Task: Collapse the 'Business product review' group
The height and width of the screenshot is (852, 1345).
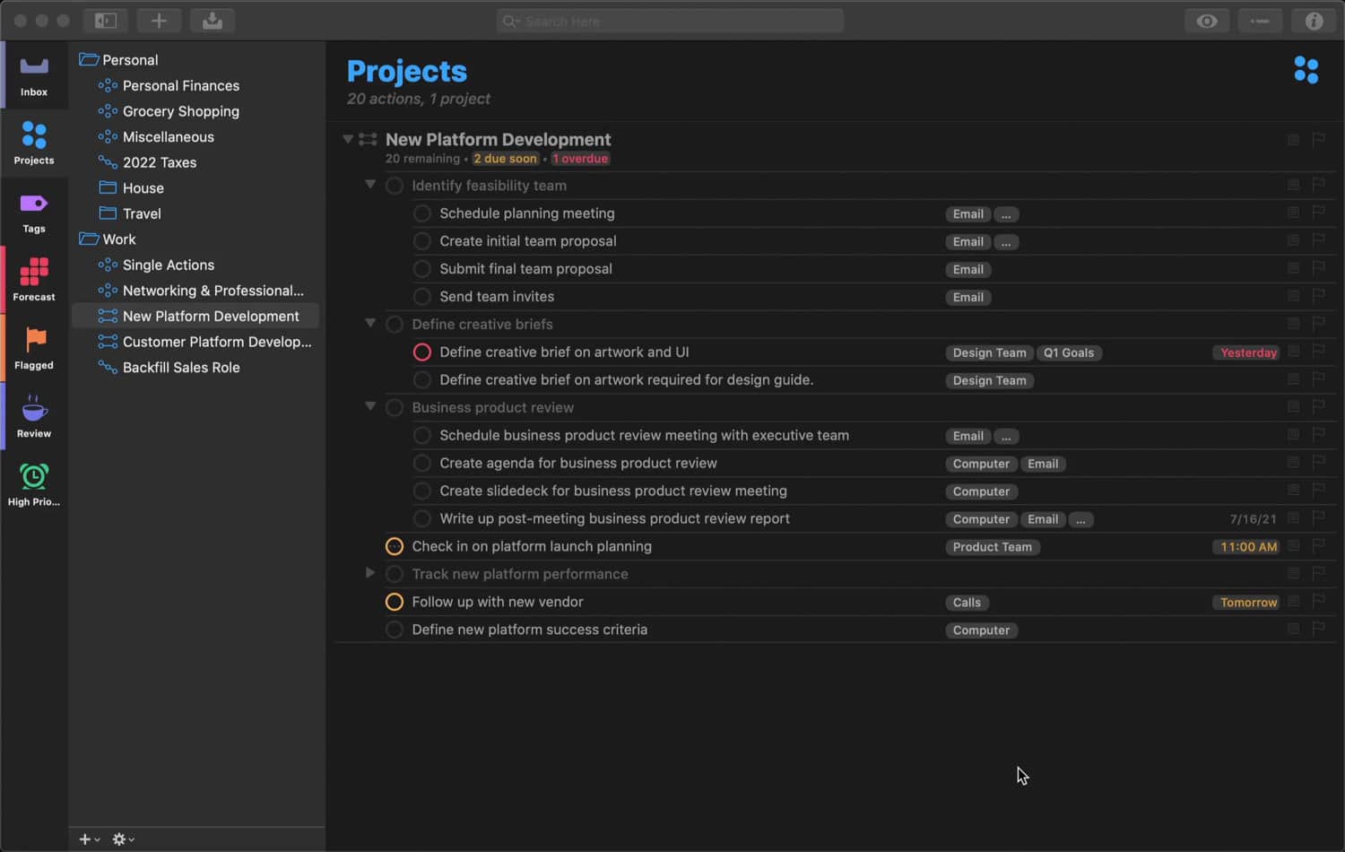Action: point(369,406)
